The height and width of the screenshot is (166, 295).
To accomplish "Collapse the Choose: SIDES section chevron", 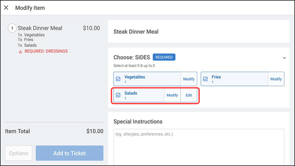I will point(284,58).
